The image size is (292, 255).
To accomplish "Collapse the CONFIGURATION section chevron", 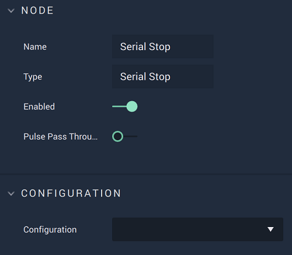I will tap(11, 193).
